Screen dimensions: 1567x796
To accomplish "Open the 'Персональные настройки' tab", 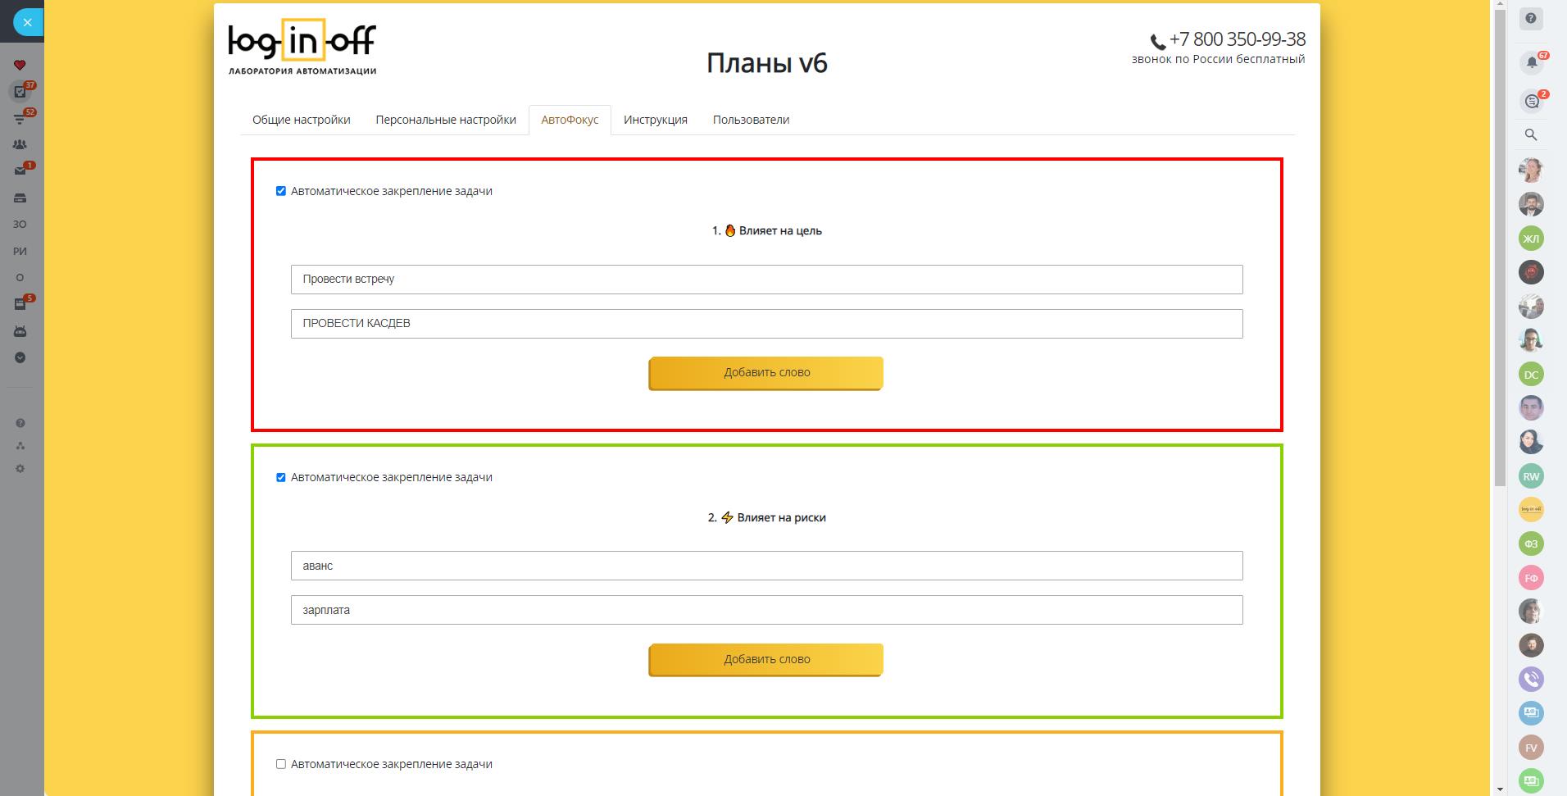I will [x=446, y=120].
